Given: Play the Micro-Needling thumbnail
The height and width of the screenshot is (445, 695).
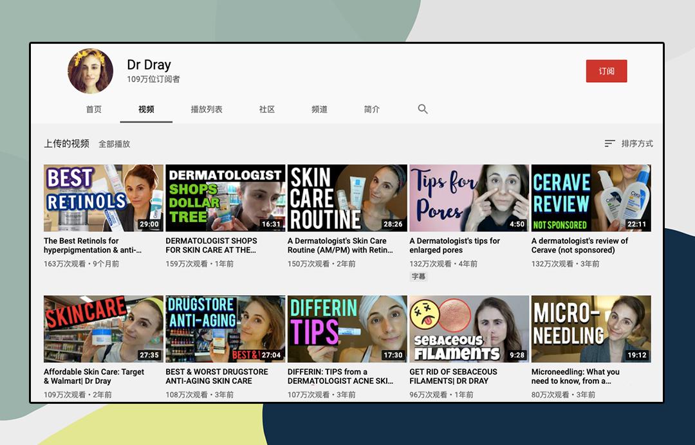Looking at the screenshot, I should click(x=591, y=329).
